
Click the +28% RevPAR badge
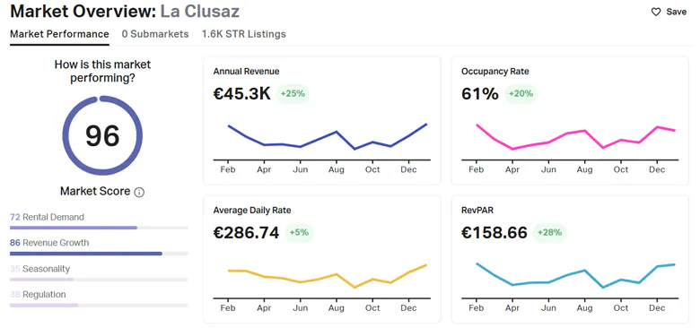[549, 233]
